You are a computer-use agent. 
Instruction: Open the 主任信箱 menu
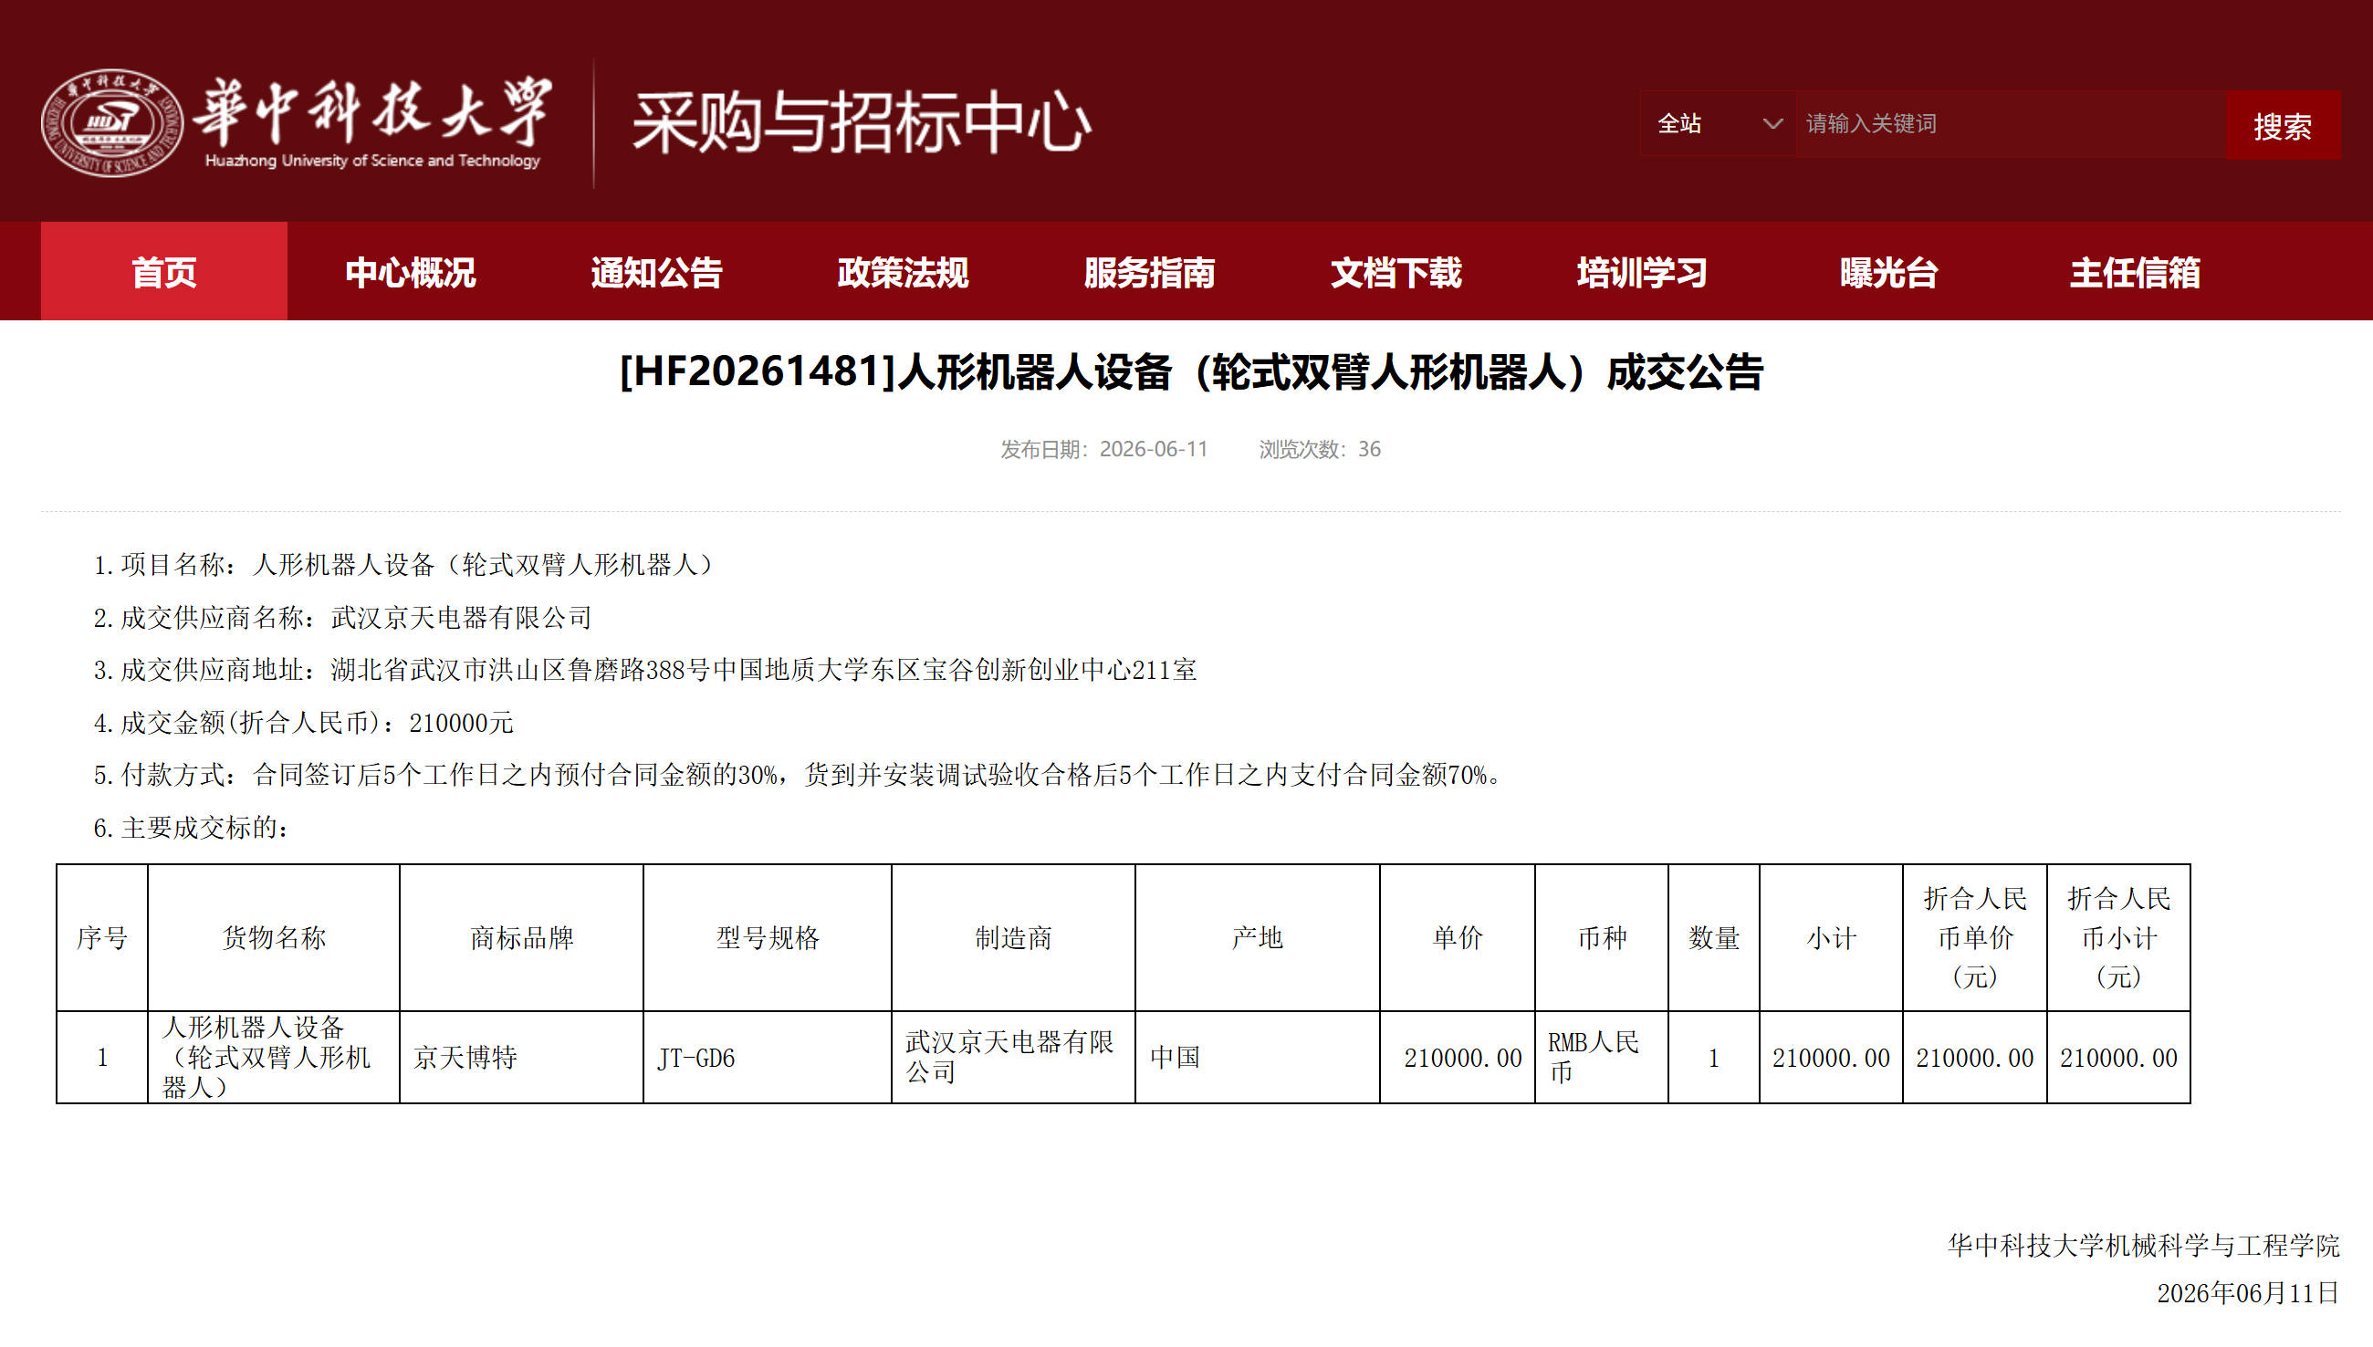pos(2134,272)
